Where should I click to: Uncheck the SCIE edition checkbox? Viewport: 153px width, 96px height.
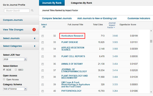click(4, 70)
